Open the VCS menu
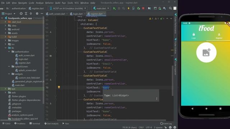Image resolution: width=230 pixels, height=129 pixels. [x=77, y=3]
